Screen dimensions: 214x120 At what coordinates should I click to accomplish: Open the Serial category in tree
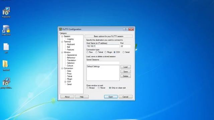[69, 84]
